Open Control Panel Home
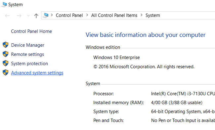The image size is (215, 130). pos(31,31)
